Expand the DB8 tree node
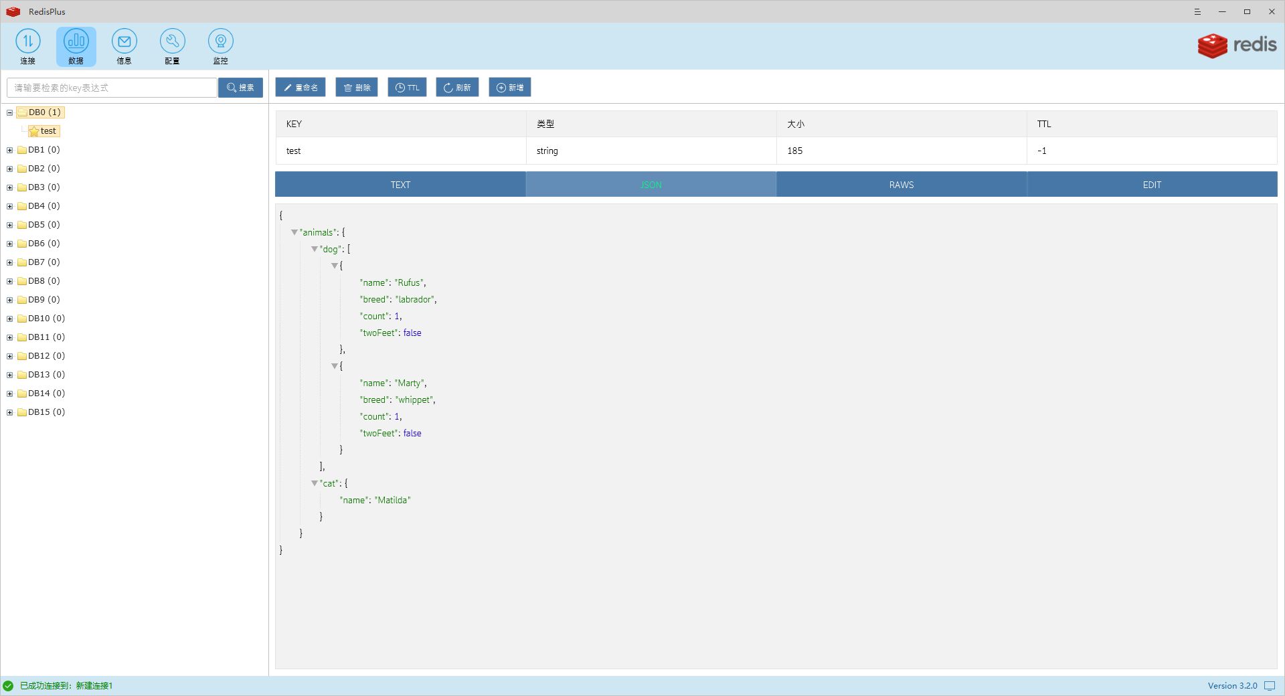 (x=10, y=281)
